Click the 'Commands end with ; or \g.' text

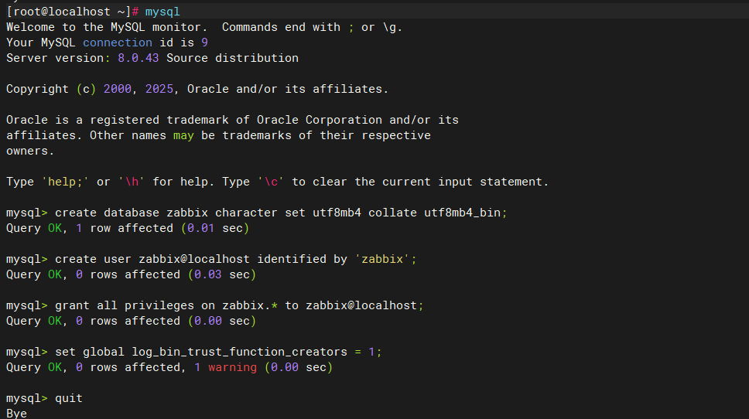(313, 27)
